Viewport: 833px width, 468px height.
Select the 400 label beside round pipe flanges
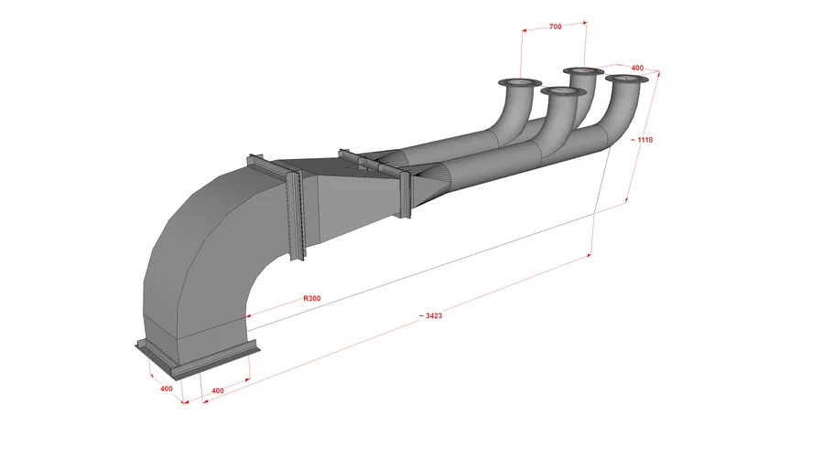(x=637, y=68)
